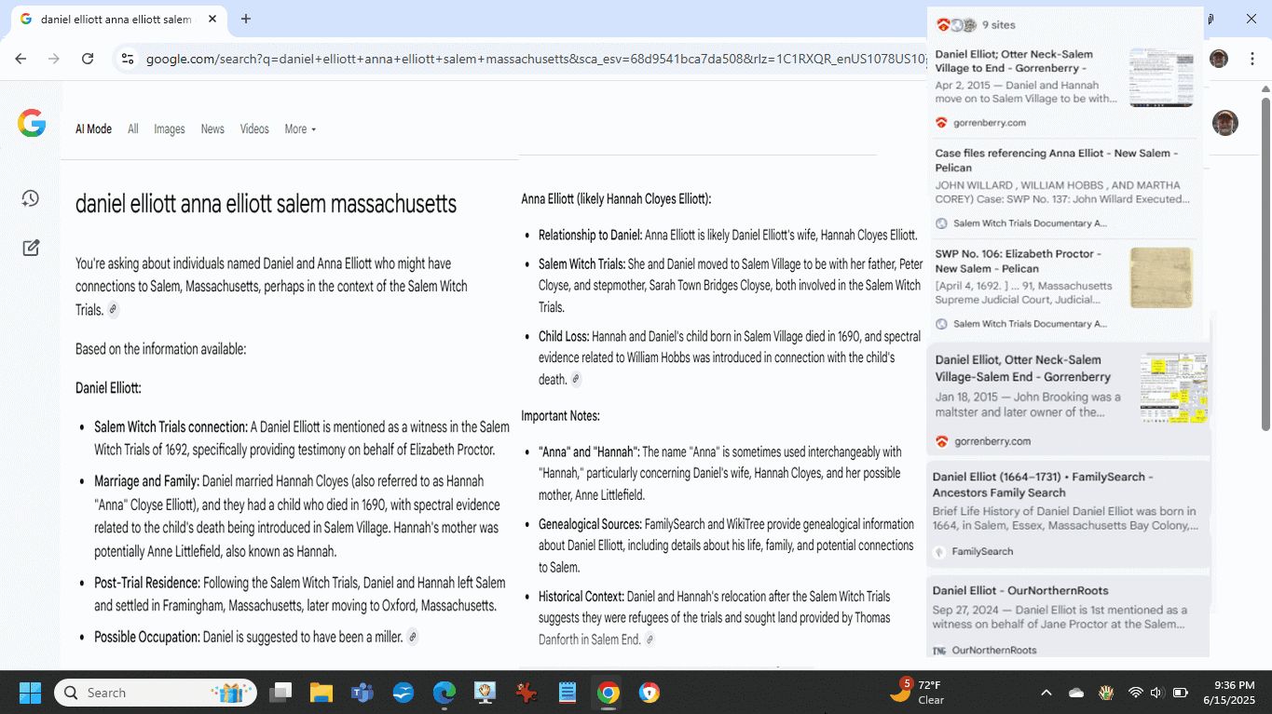Open Google account avatar on page

1224,123
